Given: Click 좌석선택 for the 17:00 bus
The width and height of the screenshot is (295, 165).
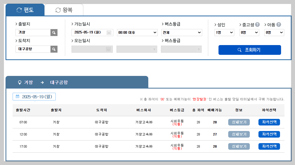Looking at the screenshot, I should pyautogui.click(x=269, y=146).
